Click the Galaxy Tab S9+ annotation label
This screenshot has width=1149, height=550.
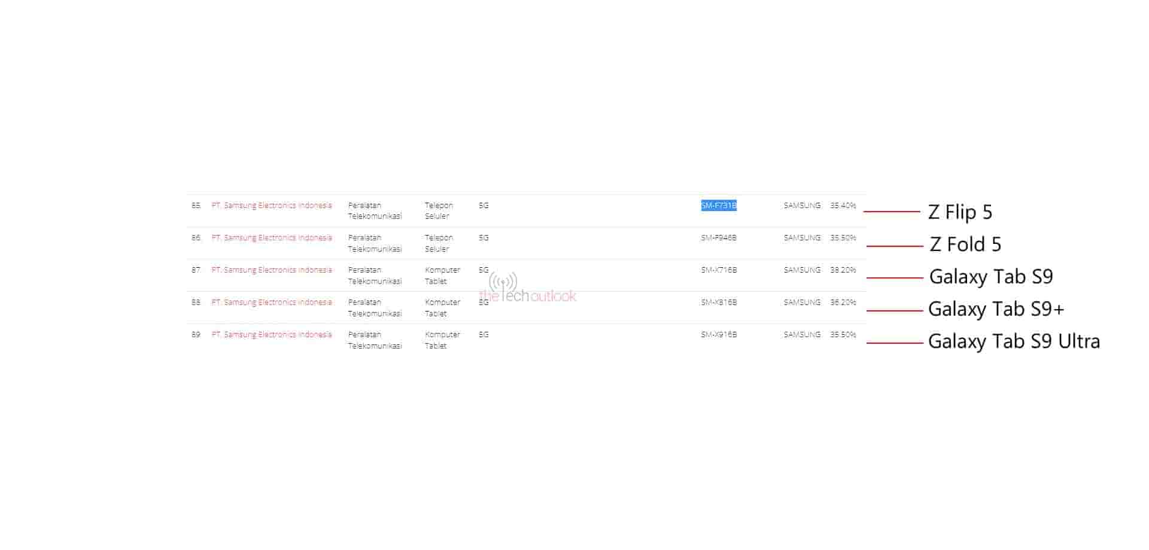[x=996, y=309]
